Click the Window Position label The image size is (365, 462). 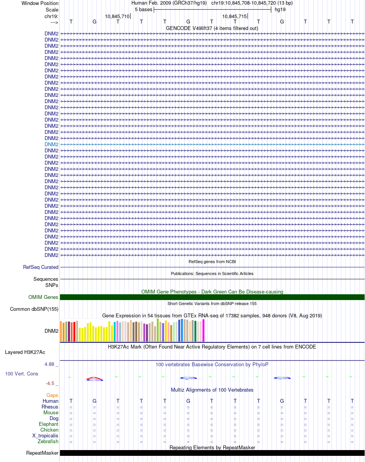pos(40,3)
